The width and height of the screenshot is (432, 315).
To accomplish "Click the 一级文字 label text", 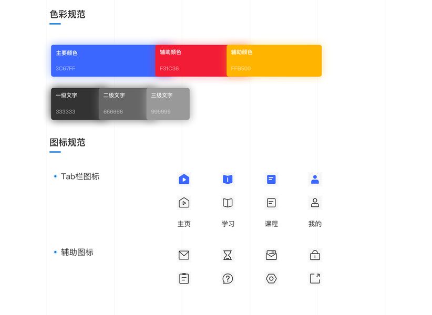I will 66,95.
